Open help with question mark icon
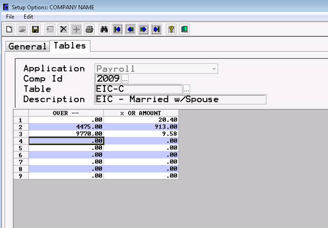Image resolution: width=328 pixels, height=228 pixels. 171,29
